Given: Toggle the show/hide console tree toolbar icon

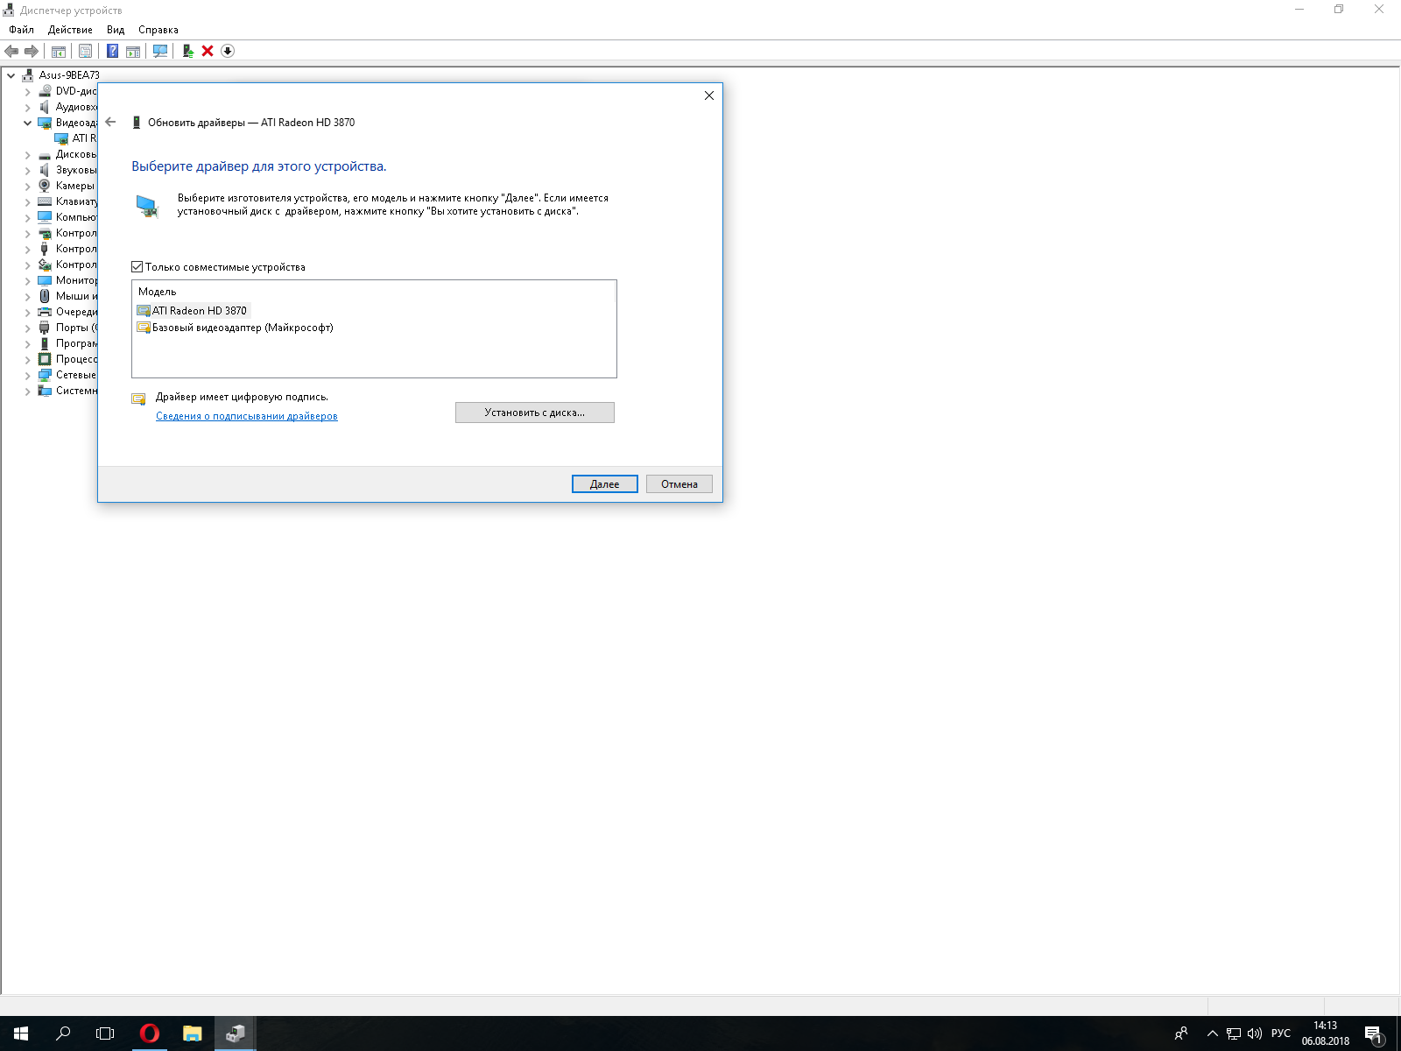Looking at the screenshot, I should tap(59, 51).
